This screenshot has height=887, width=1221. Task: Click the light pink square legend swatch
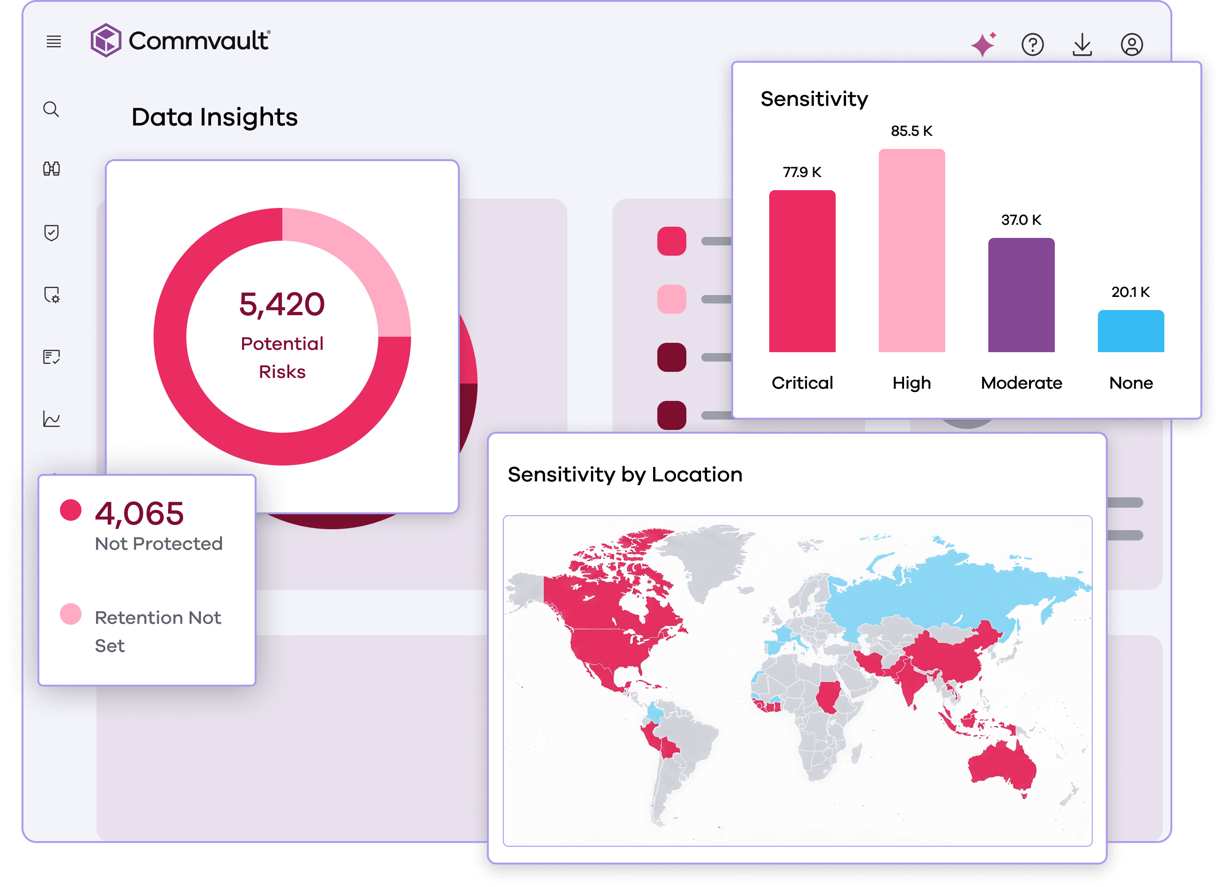tap(671, 299)
